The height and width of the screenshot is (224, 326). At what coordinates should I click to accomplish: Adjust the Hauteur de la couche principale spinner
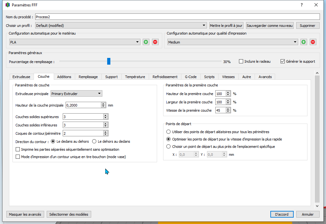coord(103,105)
